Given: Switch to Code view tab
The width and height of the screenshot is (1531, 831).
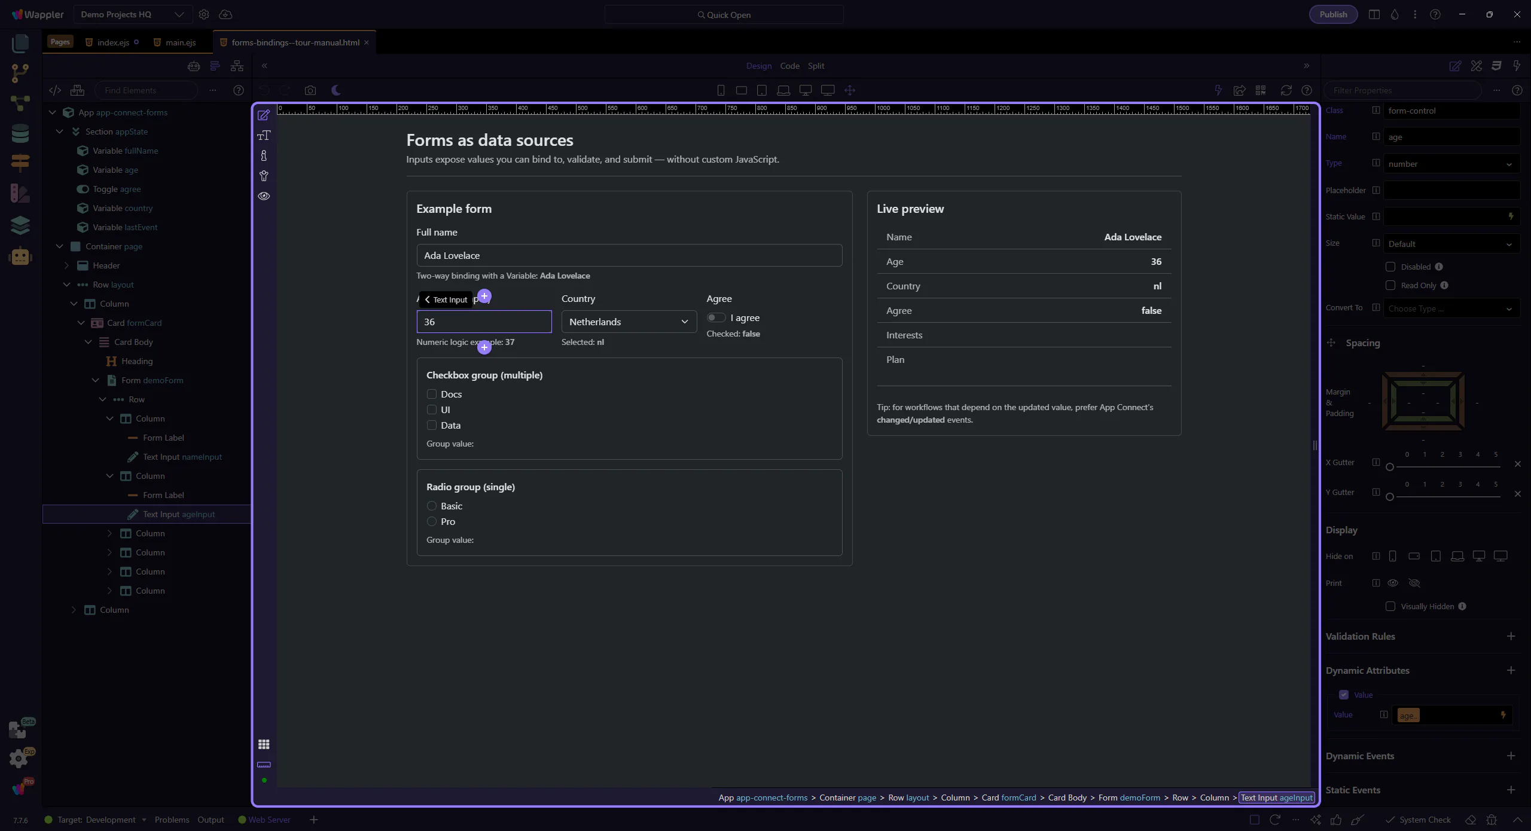Looking at the screenshot, I should [789, 66].
